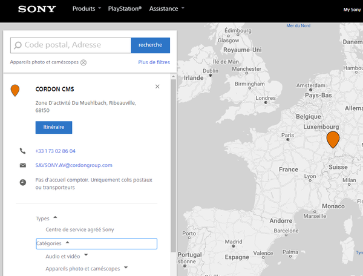363x276 pixels.
Task: Open the Produits dropdown menu
Action: coord(87,9)
